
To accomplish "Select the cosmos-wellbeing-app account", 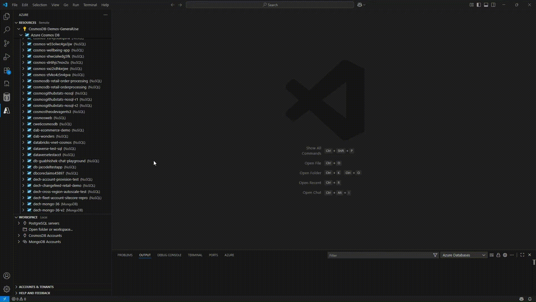I will [x=51, y=50].
